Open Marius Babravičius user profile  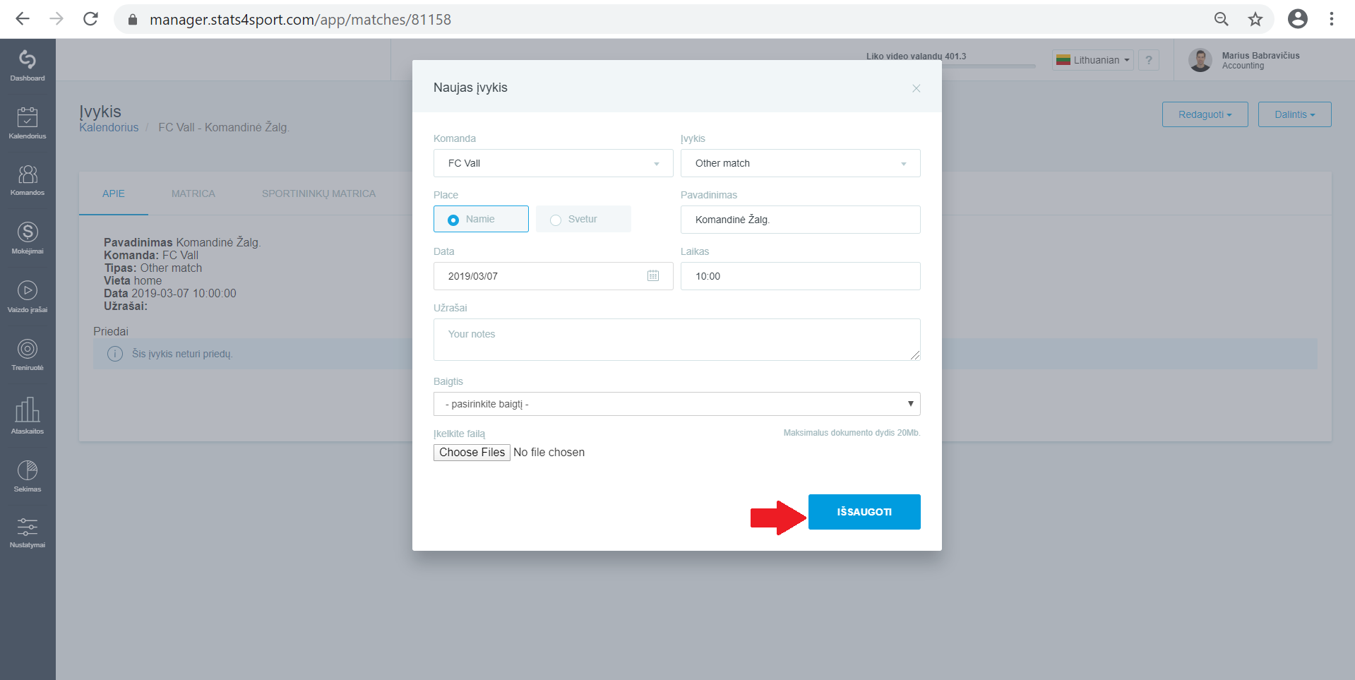pos(1245,60)
